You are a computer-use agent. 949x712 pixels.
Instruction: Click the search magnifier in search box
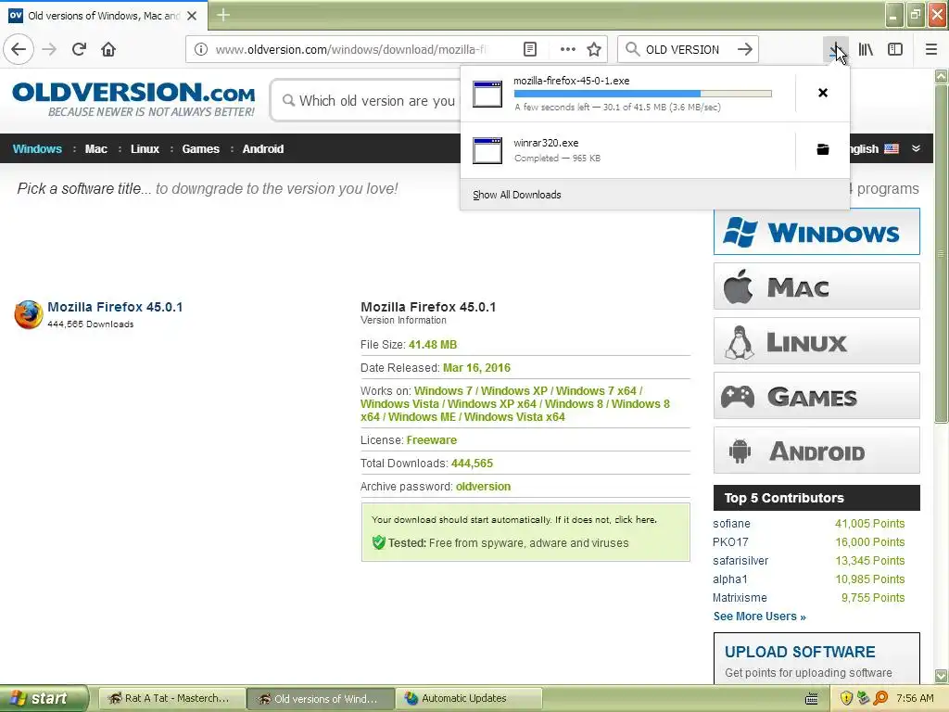coord(632,49)
